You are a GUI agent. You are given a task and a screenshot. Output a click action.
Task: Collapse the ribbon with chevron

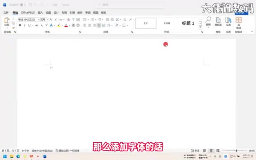click(x=252, y=31)
